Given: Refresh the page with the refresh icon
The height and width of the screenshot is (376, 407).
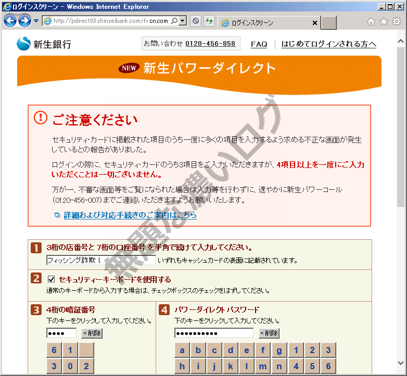Looking at the screenshot, I should [209, 21].
